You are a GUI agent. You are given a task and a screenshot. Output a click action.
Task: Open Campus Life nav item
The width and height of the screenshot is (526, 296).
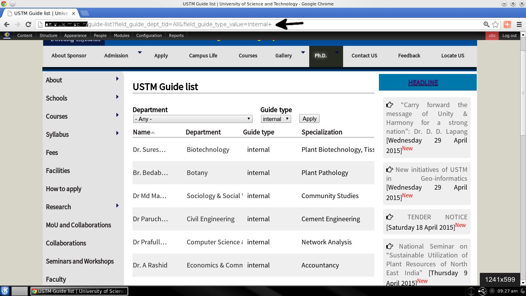point(203,55)
